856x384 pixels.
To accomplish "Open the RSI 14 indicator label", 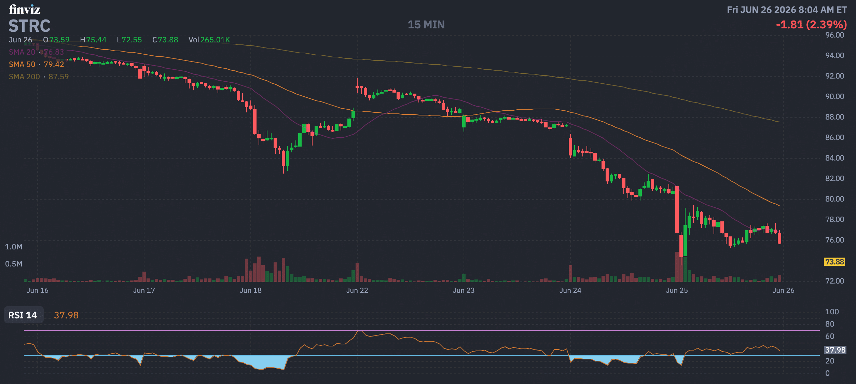I will point(23,315).
